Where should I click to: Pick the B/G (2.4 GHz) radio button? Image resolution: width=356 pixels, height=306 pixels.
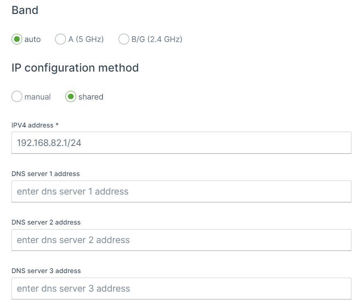click(124, 39)
